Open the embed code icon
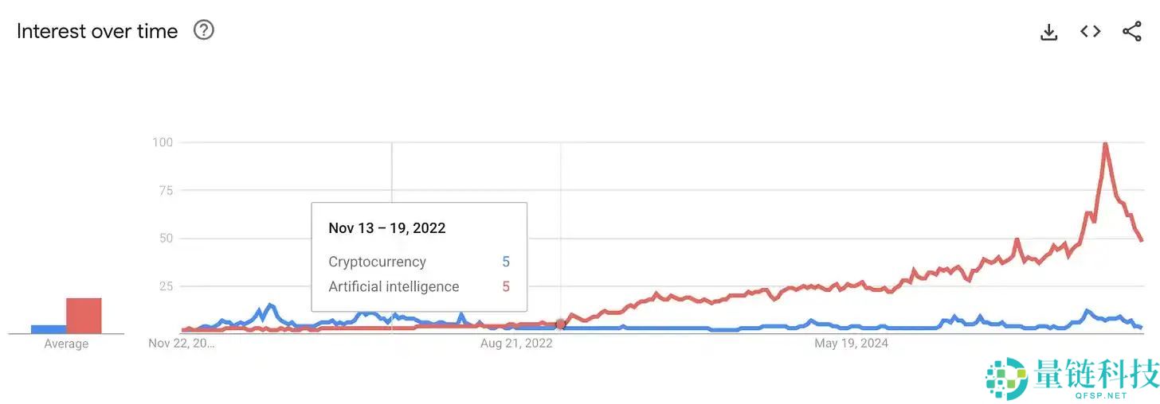Viewport: 1160px width, 404px height. 1090,32
